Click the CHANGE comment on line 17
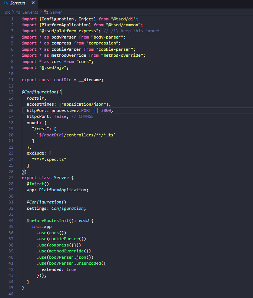Screen dimensions: 253x298 82,116
